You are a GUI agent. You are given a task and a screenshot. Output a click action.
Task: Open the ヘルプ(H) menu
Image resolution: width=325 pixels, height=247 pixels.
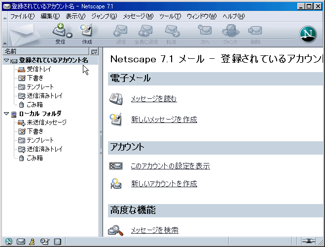tap(234, 16)
